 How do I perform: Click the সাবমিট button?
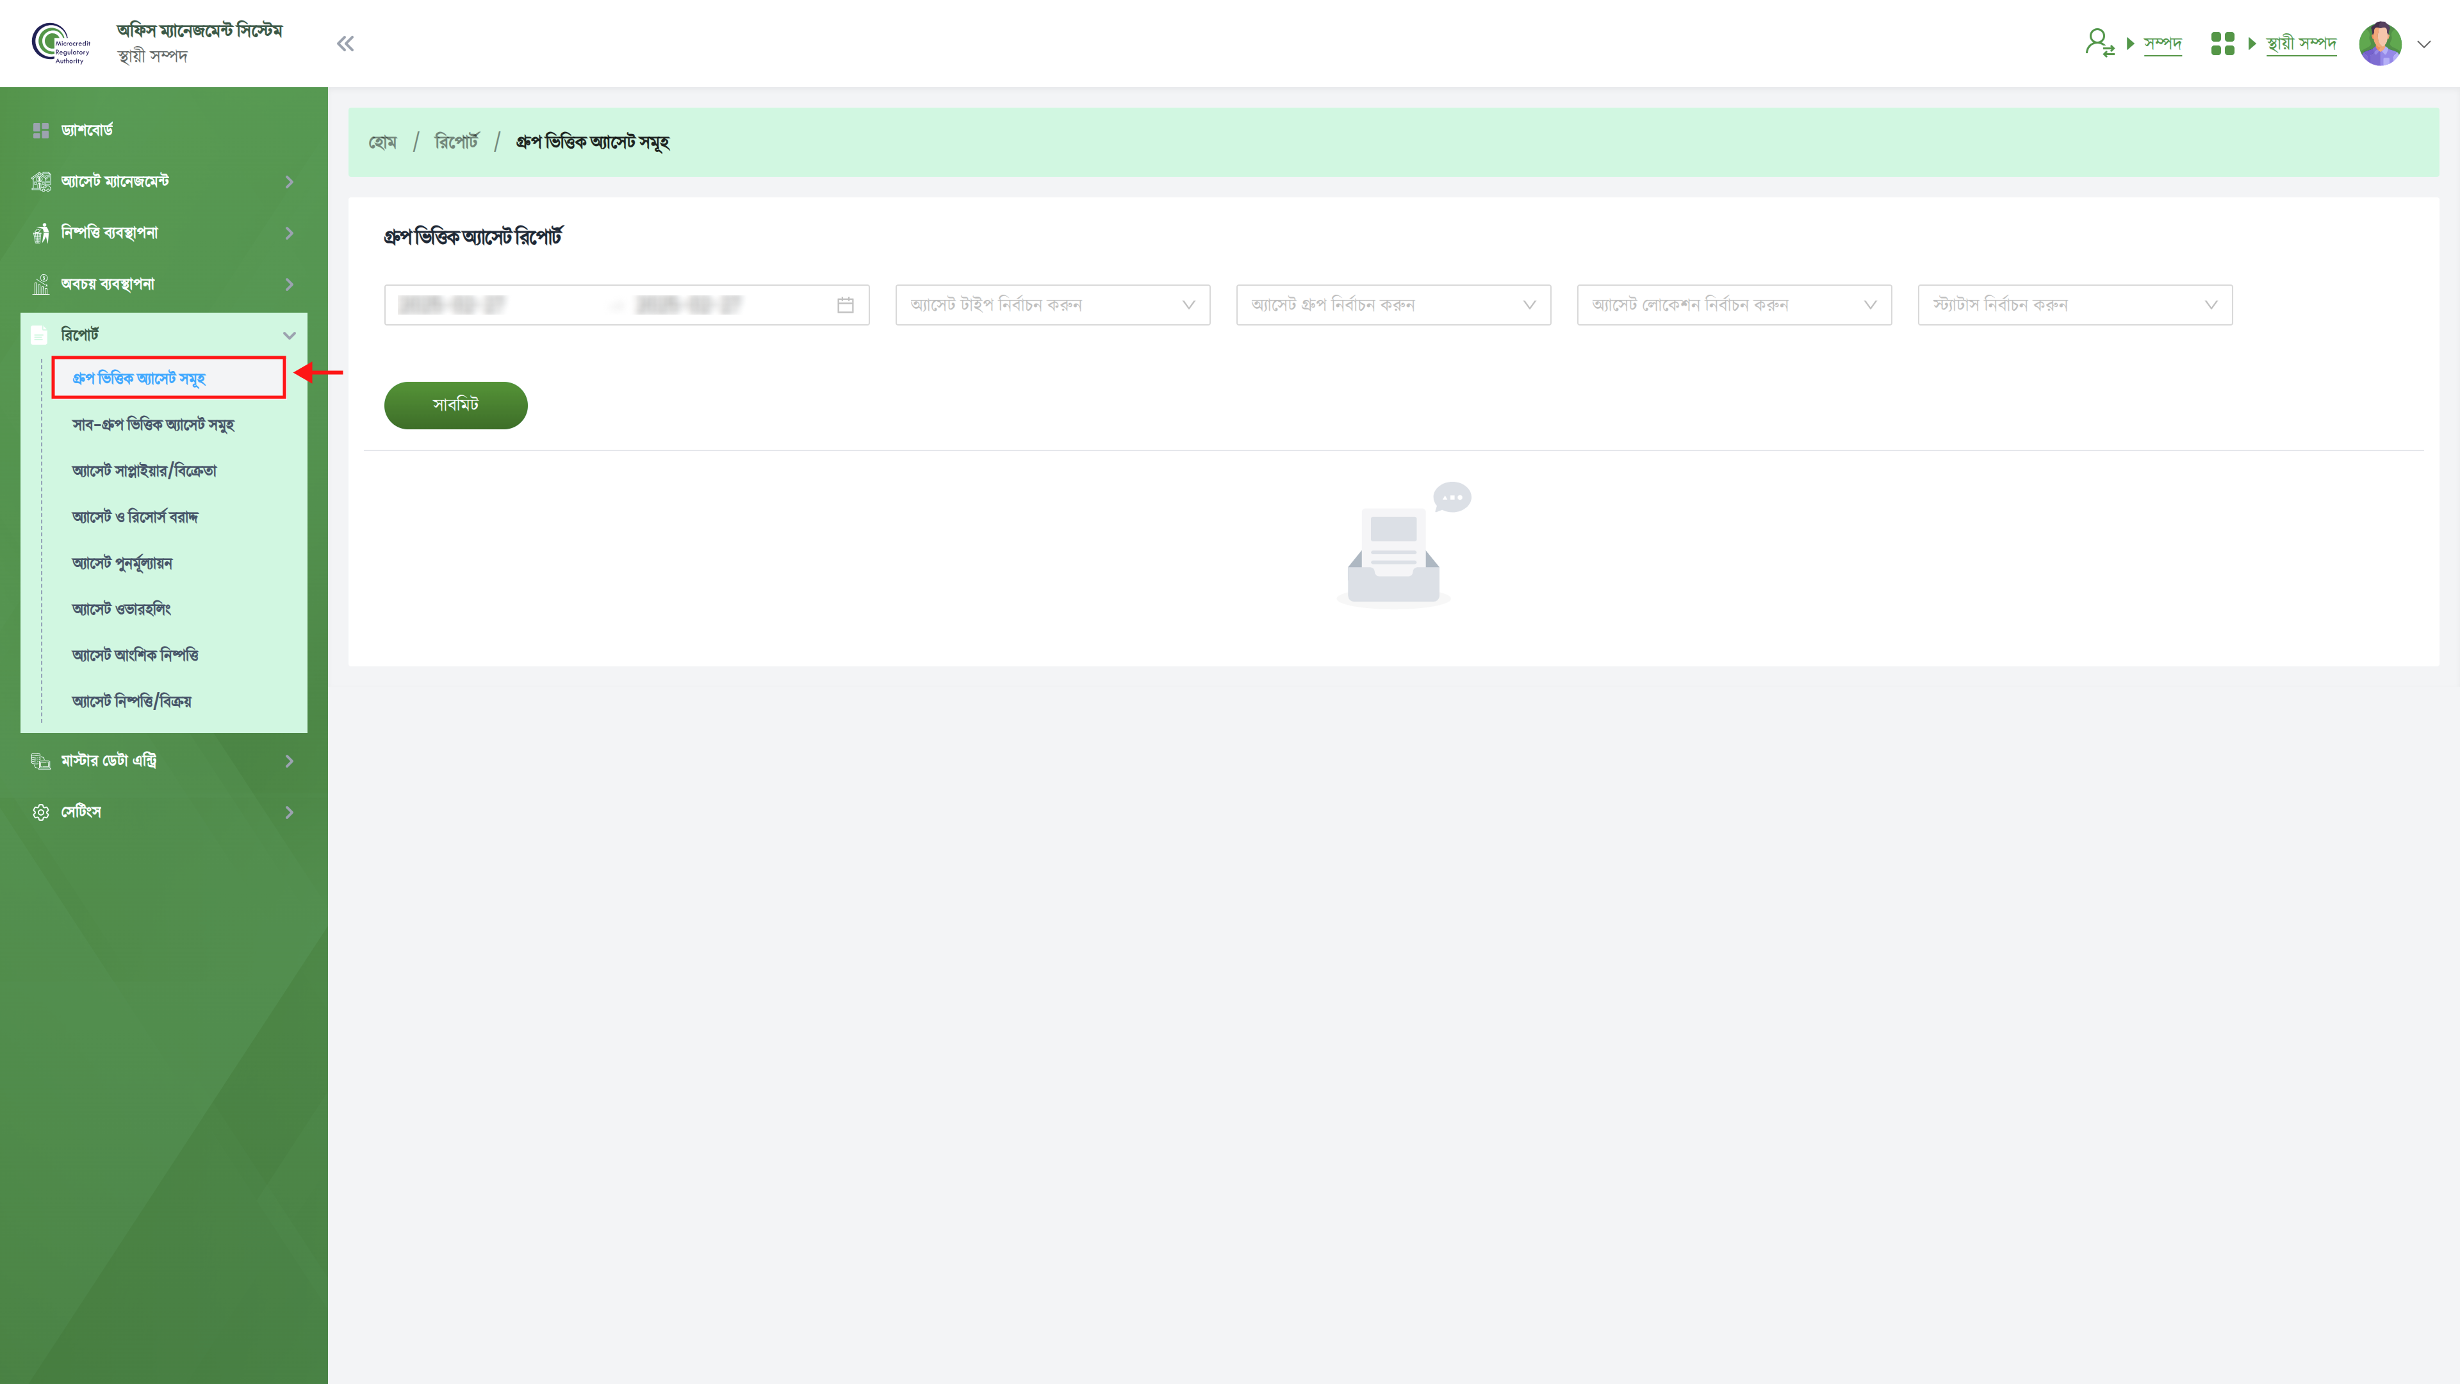point(455,405)
